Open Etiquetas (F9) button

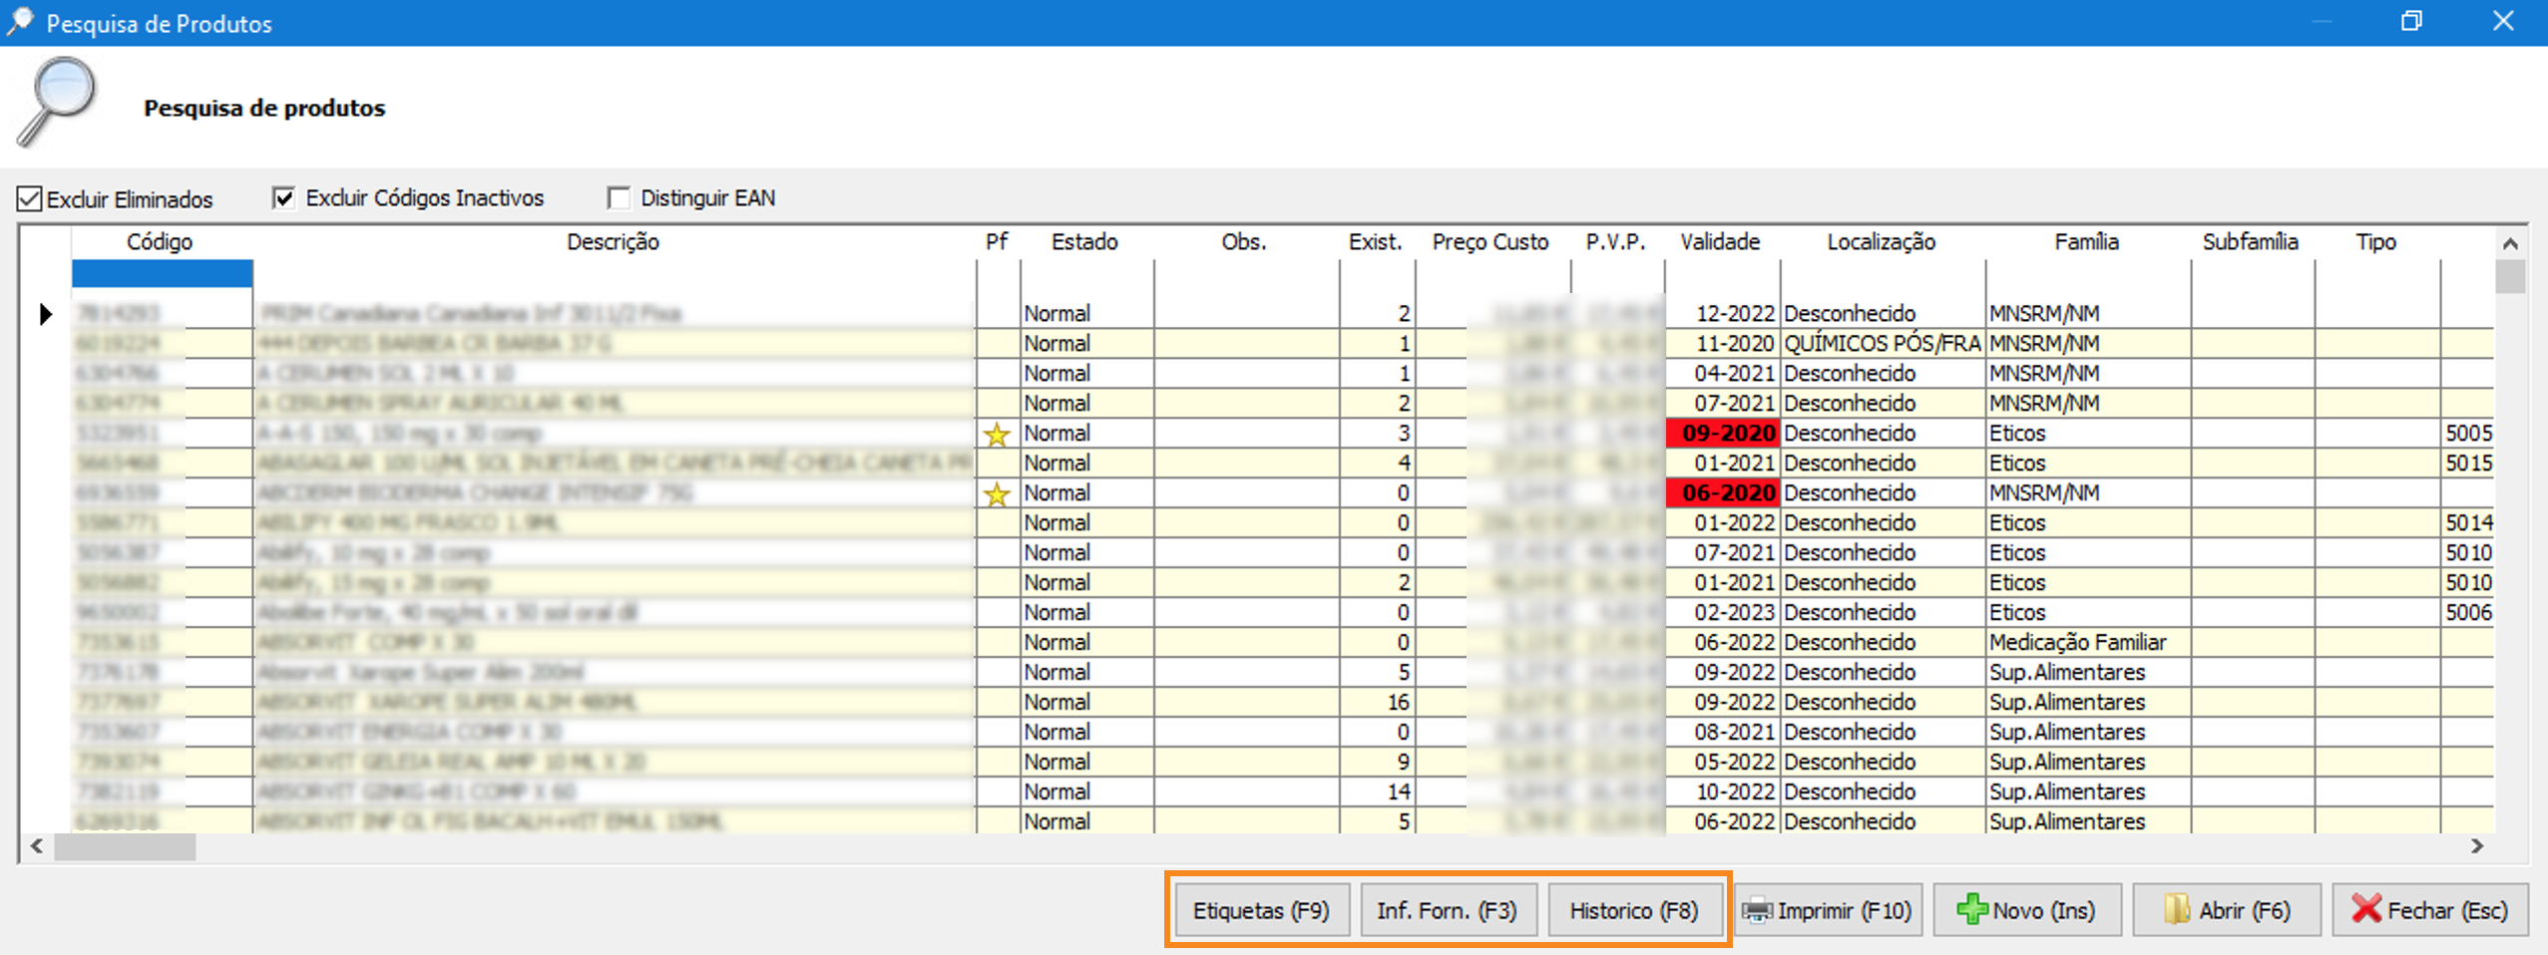click(1261, 911)
